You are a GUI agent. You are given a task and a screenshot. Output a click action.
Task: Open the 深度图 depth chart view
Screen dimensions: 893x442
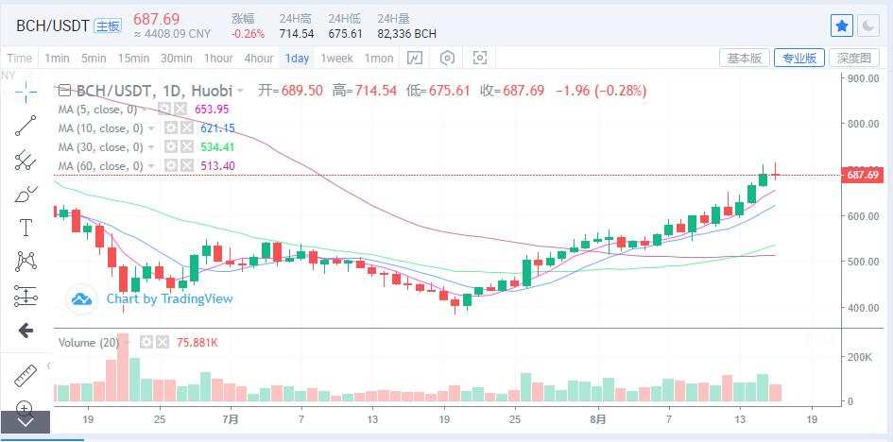pos(854,58)
